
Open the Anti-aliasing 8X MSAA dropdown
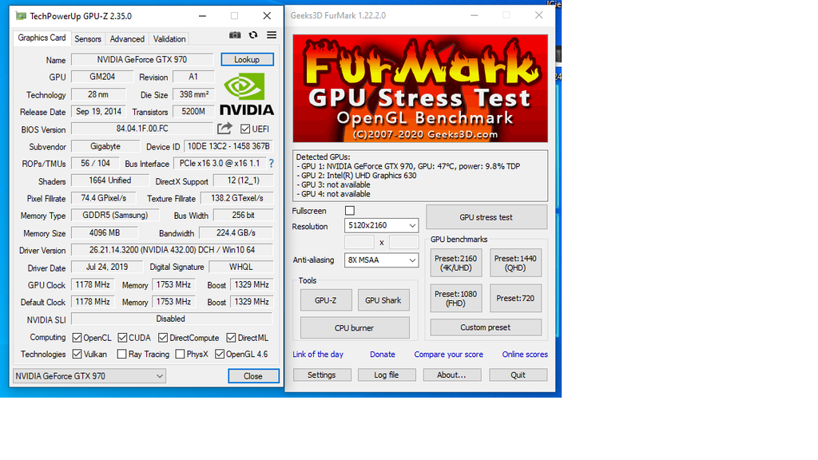point(381,260)
